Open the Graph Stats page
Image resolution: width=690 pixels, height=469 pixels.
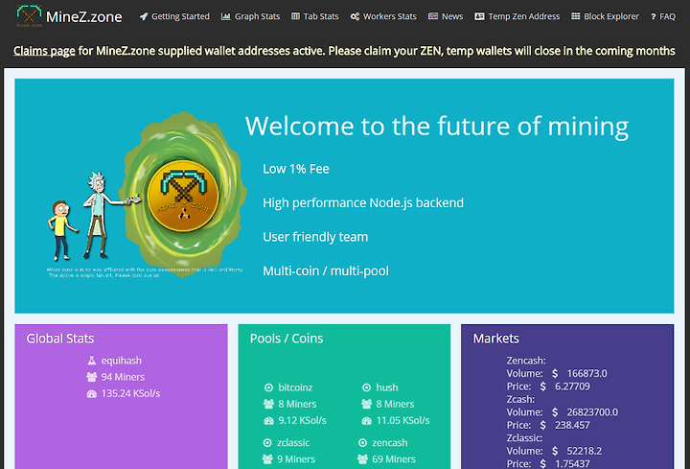click(257, 16)
